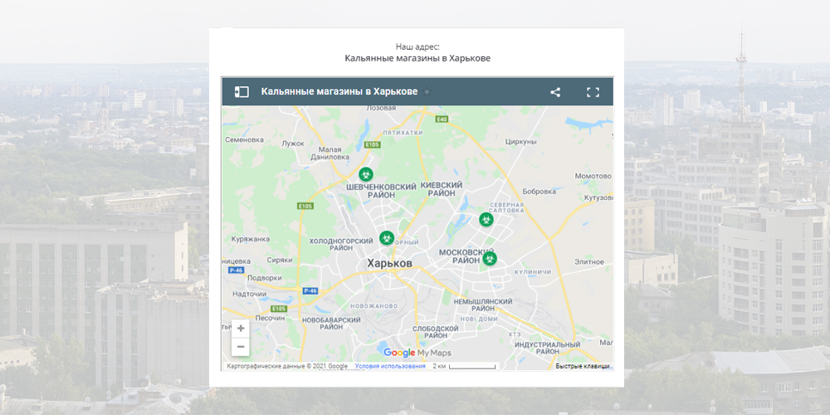The height and width of the screenshot is (415, 830).
Task: Click the Новобаварский район label
Action: tap(331, 324)
